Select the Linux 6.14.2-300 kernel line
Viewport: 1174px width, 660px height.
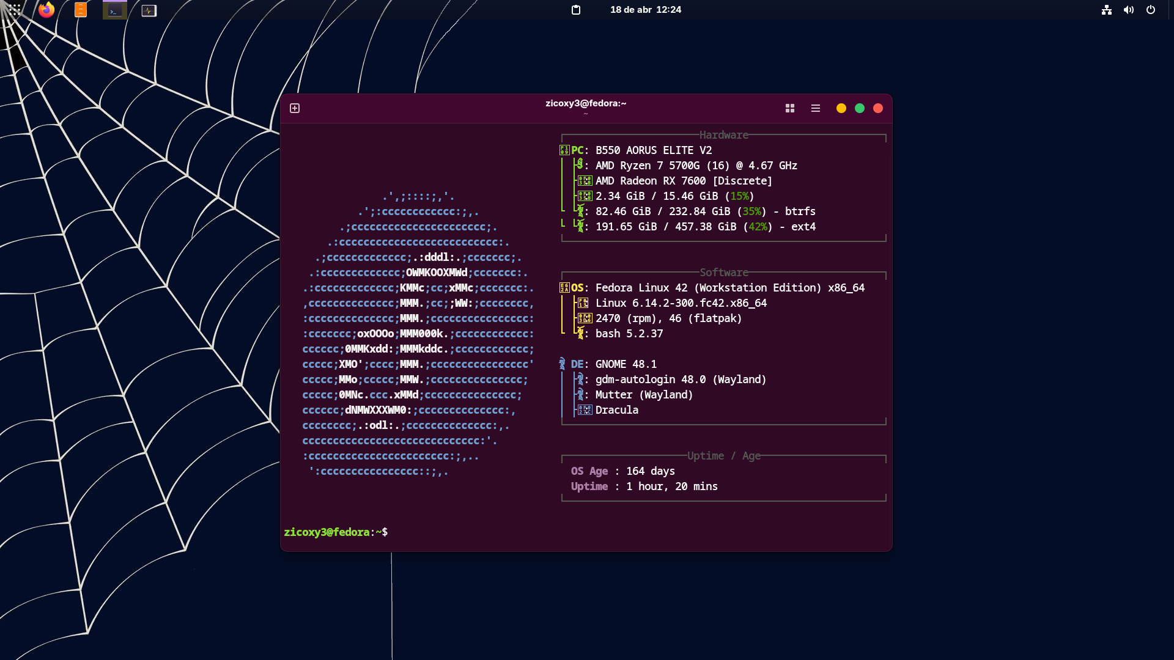coord(681,303)
